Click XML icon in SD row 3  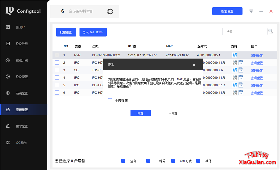point(241,70)
